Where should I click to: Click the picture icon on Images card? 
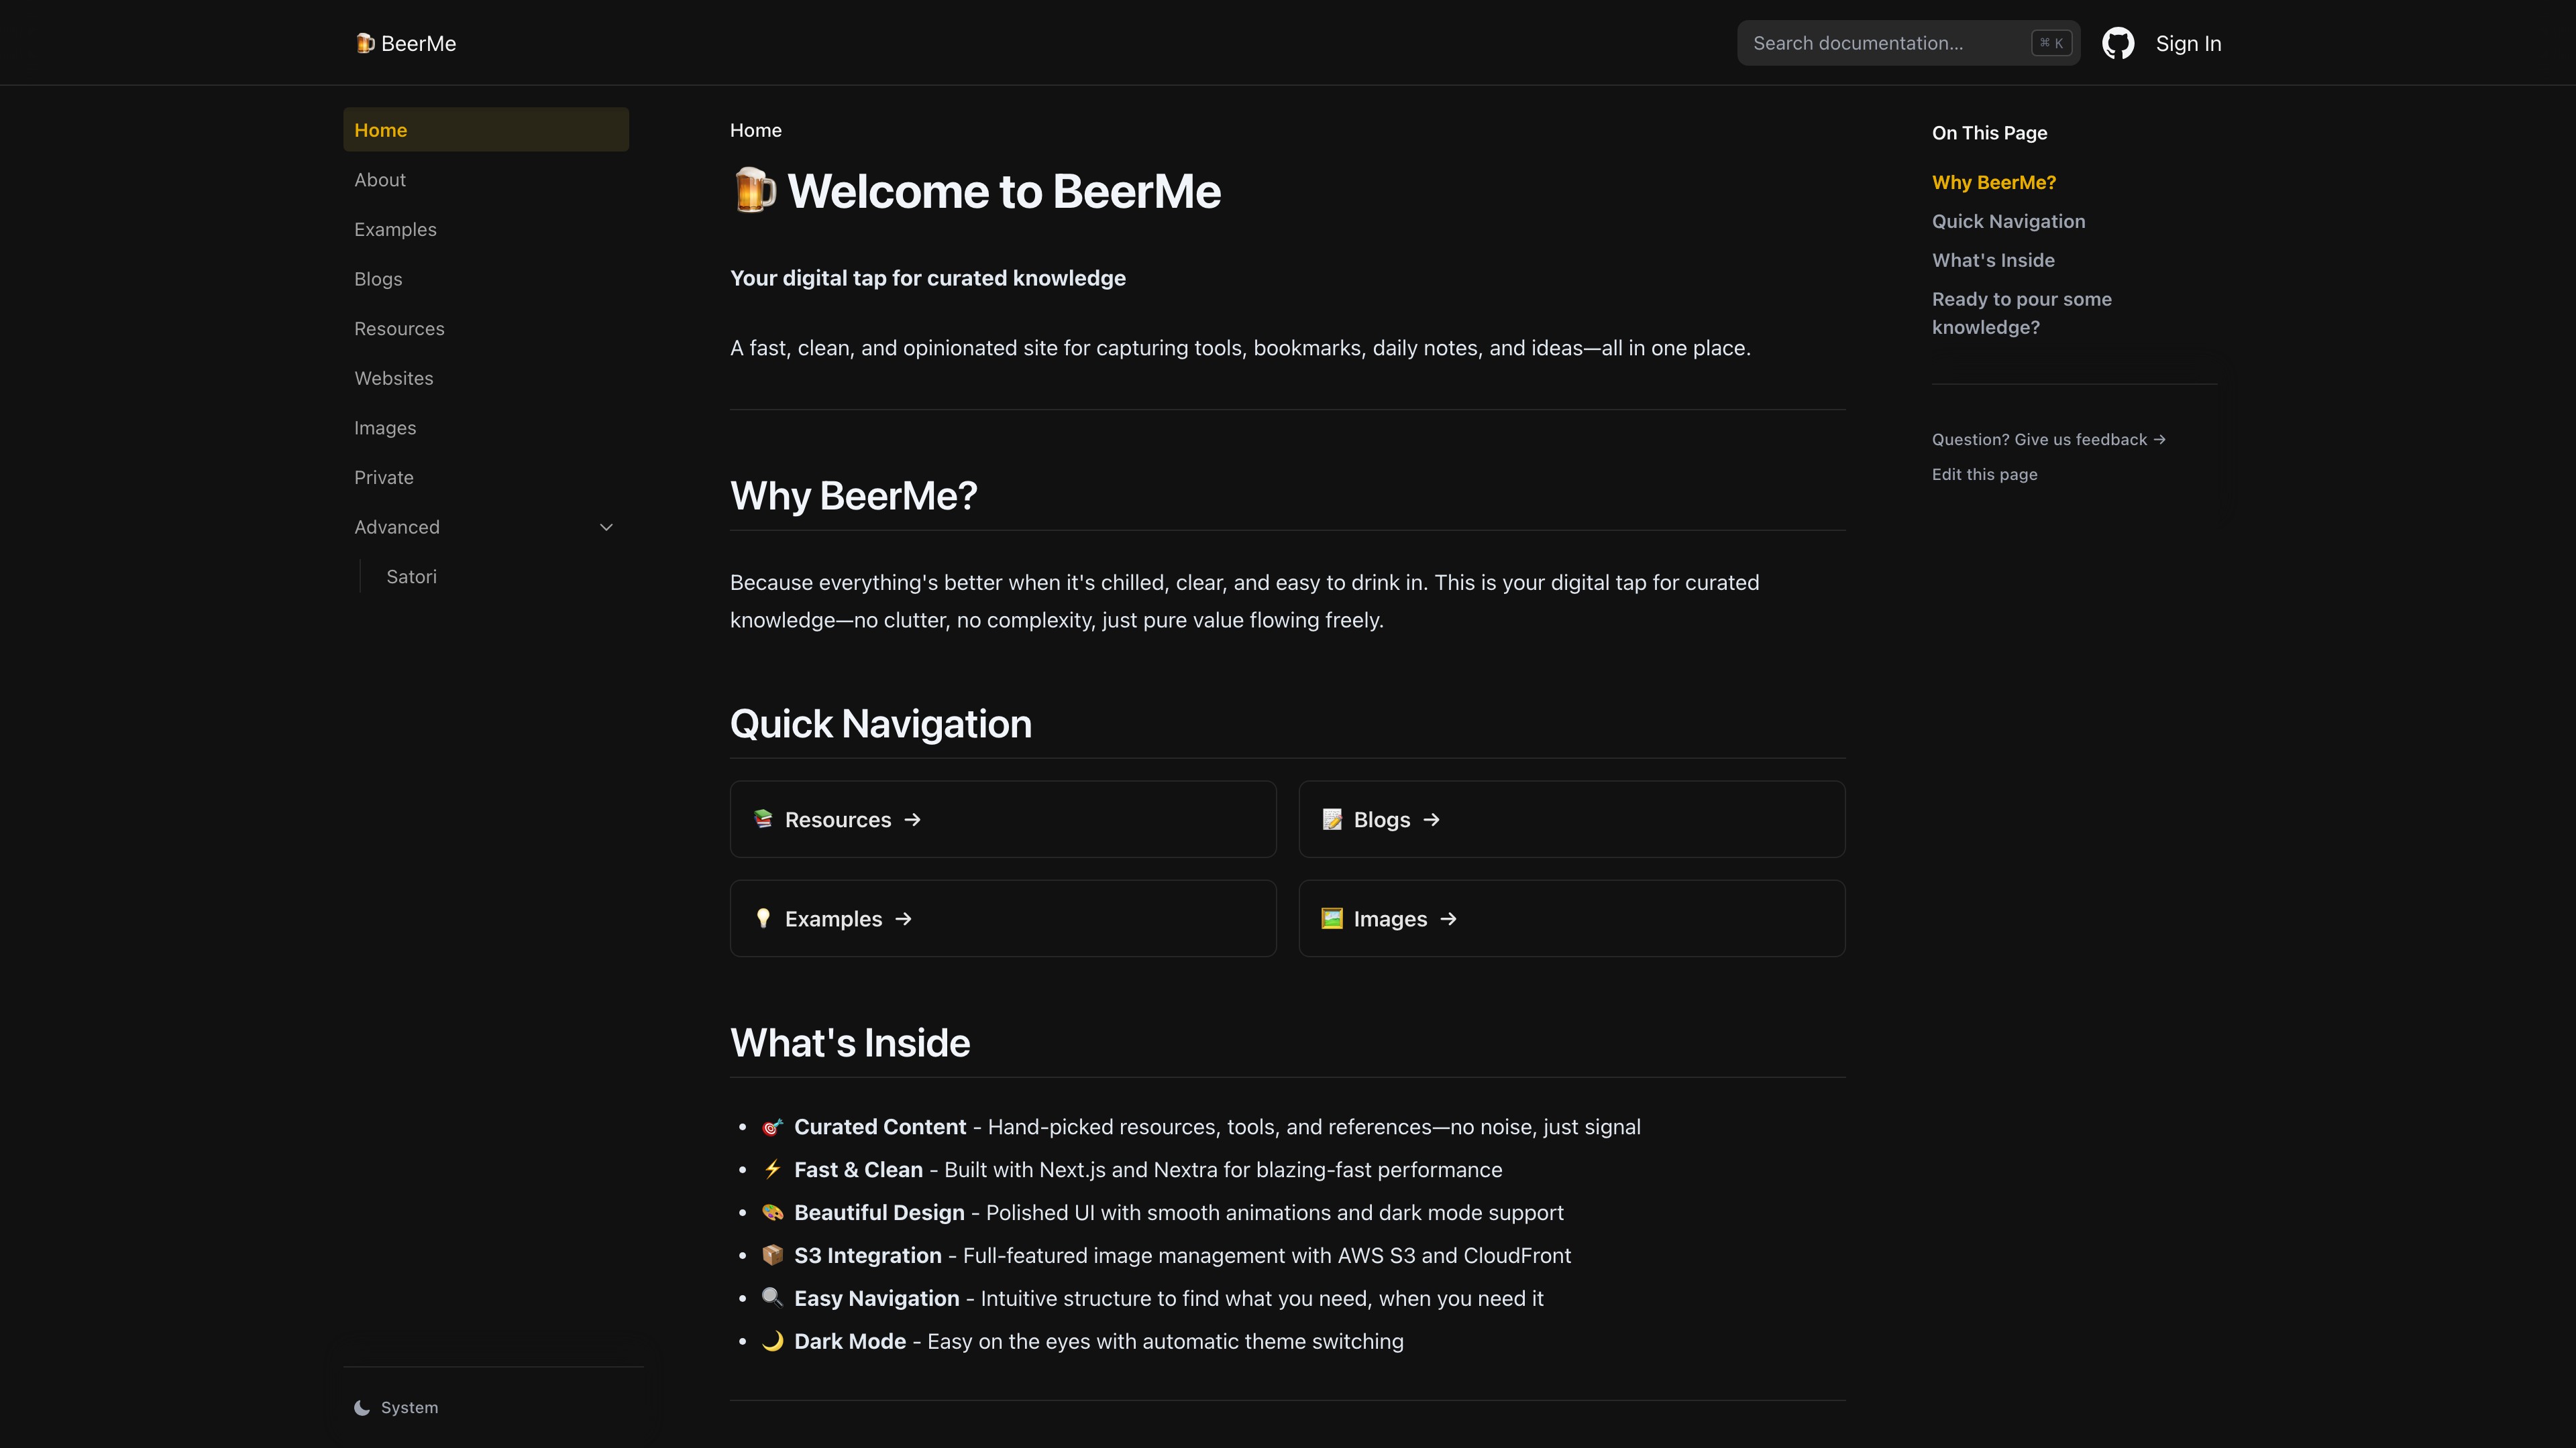click(1332, 917)
